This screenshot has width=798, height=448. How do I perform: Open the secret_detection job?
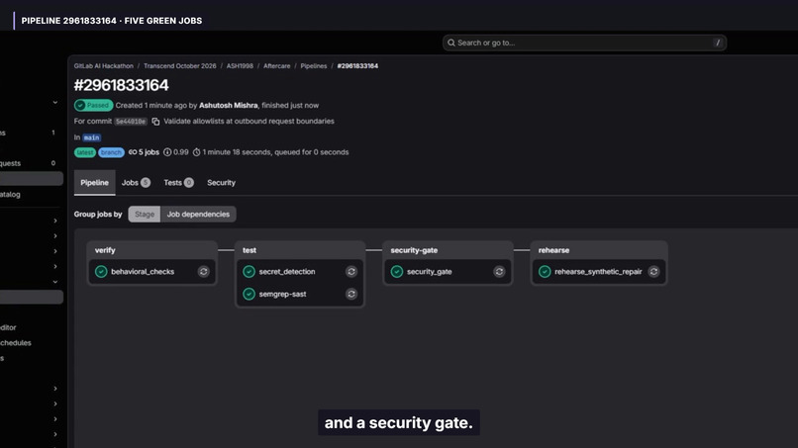coord(287,272)
